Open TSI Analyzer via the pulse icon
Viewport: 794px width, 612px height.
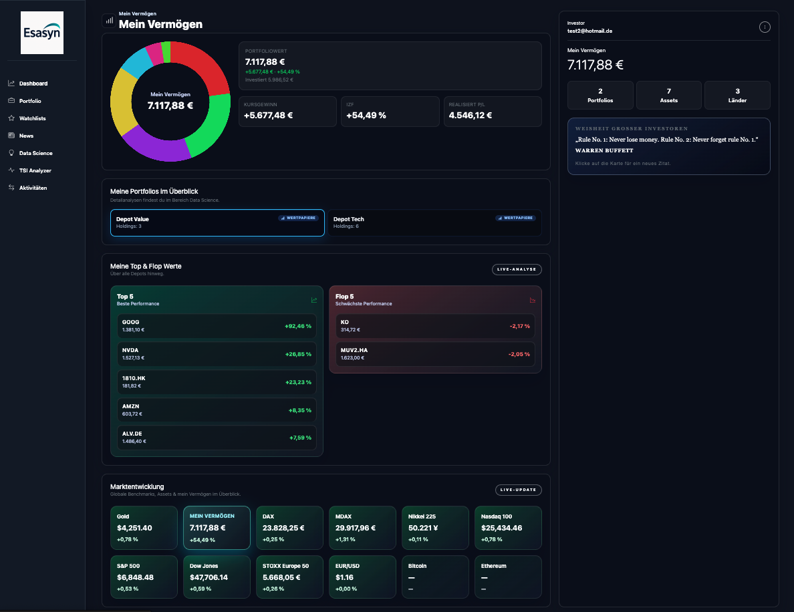click(x=10, y=170)
